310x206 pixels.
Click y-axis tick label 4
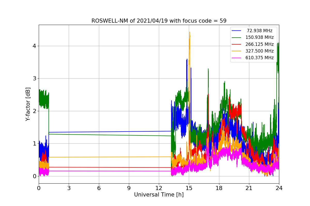click(34, 46)
